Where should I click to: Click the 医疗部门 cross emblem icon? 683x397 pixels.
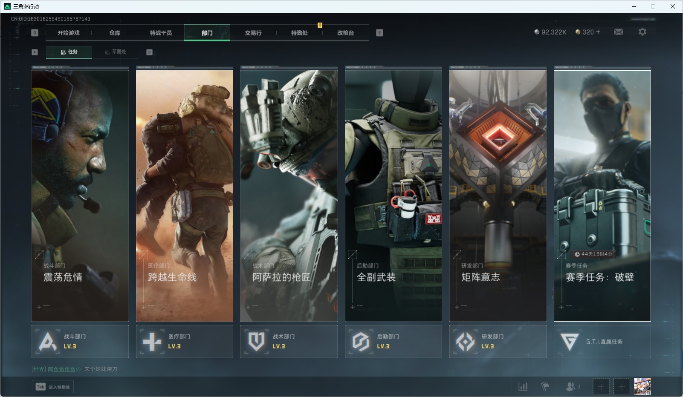[152, 342]
